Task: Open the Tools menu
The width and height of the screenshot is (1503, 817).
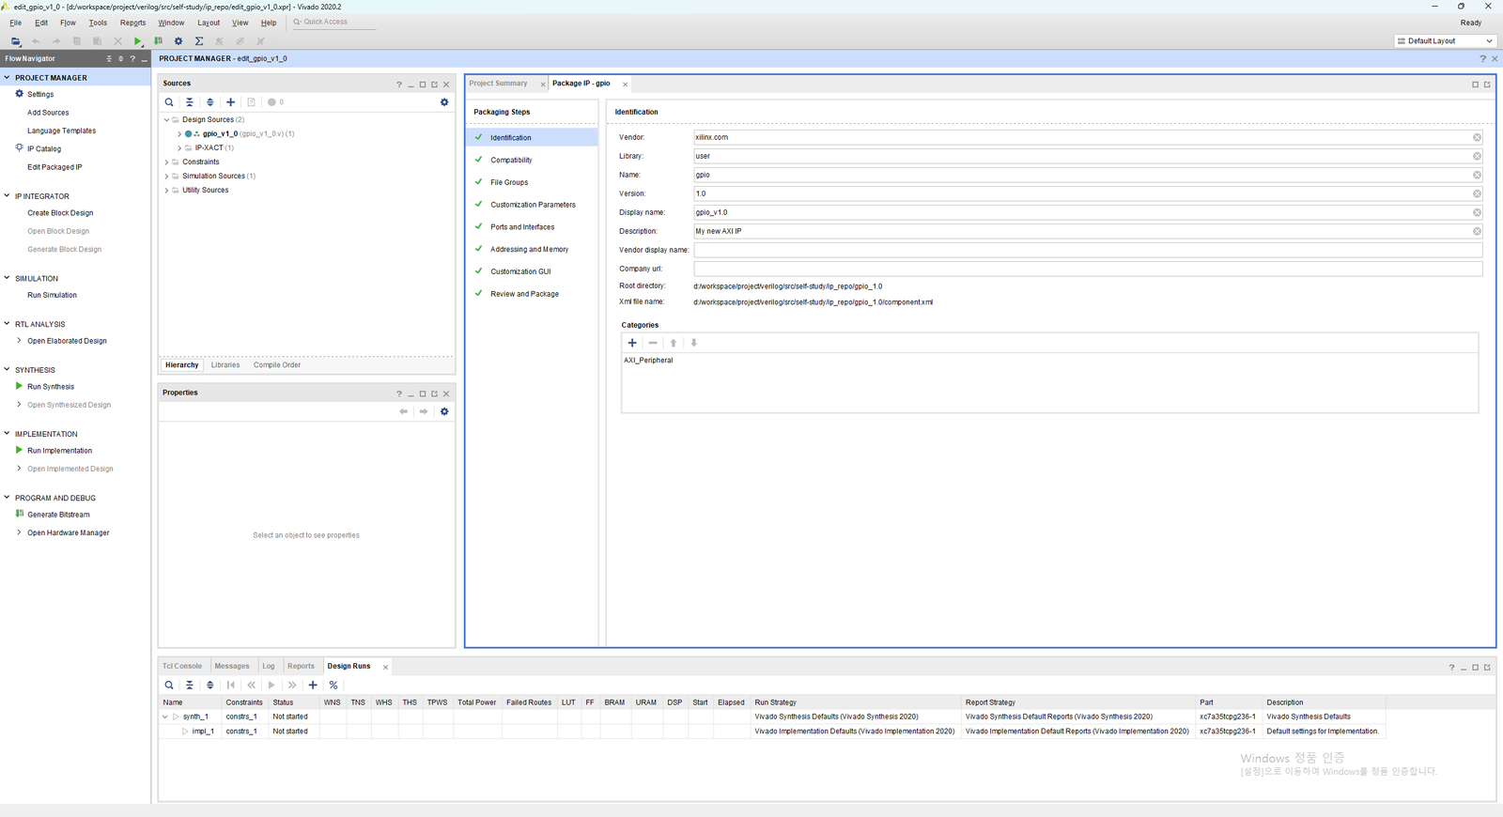Action: (x=98, y=23)
